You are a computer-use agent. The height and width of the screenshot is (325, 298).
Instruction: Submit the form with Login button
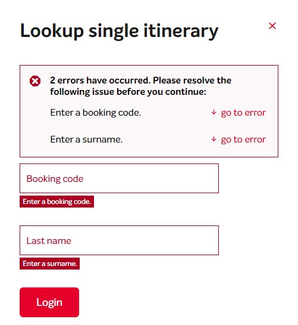pos(49,302)
